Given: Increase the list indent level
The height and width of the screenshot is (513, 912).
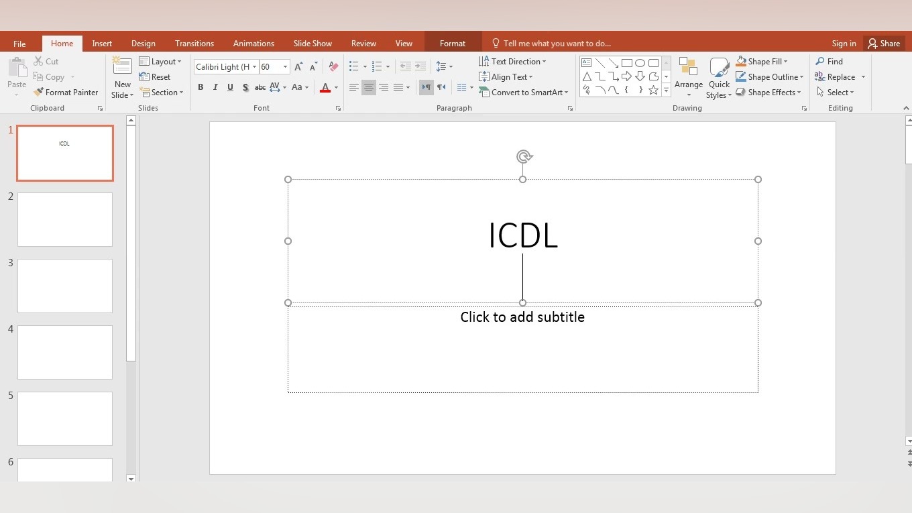Looking at the screenshot, I should [x=420, y=66].
